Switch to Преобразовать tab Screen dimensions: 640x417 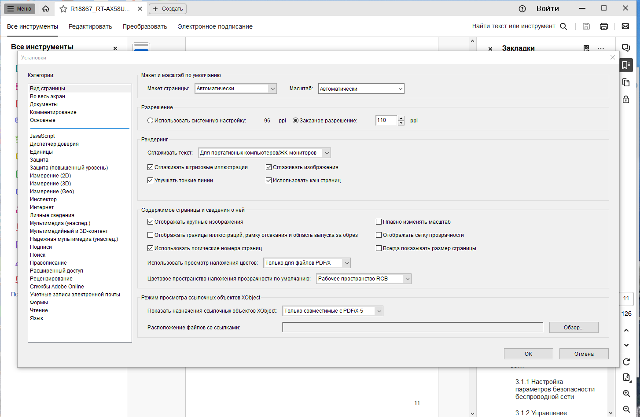click(145, 26)
